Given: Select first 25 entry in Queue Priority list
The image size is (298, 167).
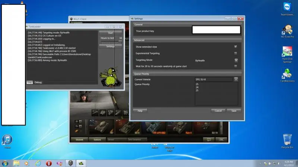Looking at the screenshot, I should coord(197,84).
